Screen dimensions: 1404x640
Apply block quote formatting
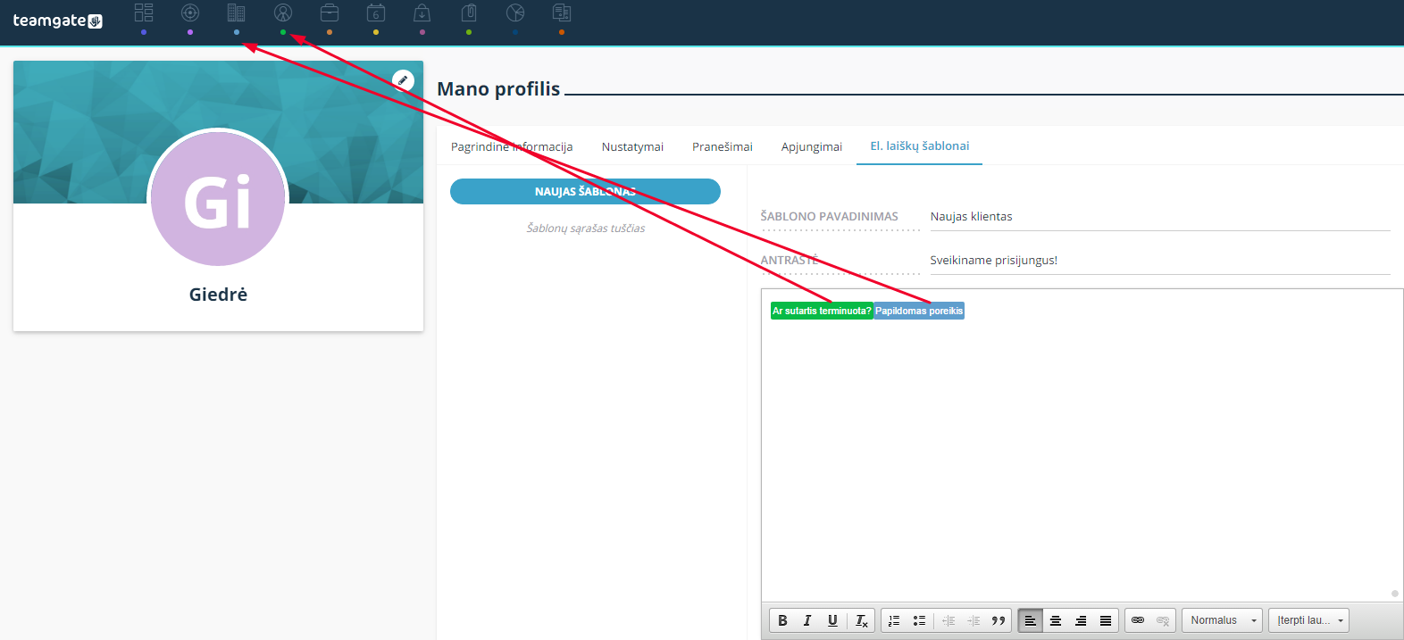pos(999,620)
